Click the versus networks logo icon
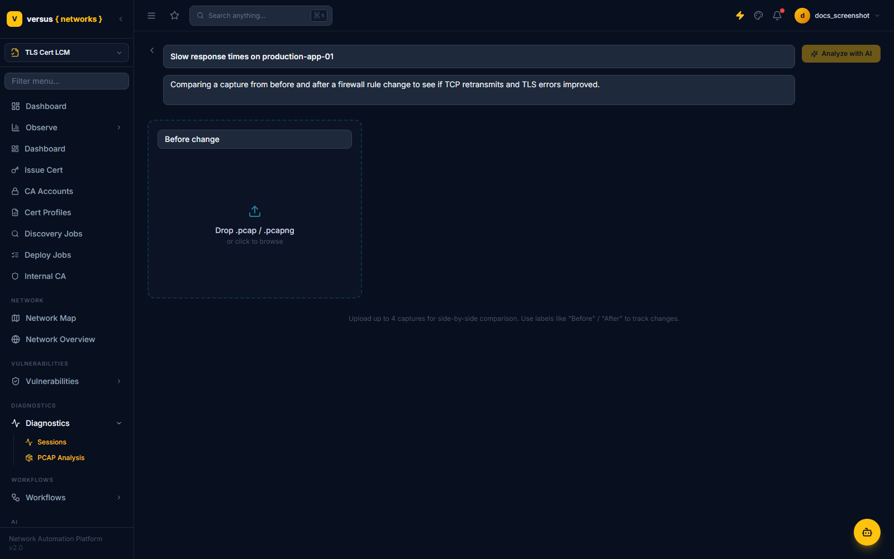894x559 pixels. [x=15, y=19]
